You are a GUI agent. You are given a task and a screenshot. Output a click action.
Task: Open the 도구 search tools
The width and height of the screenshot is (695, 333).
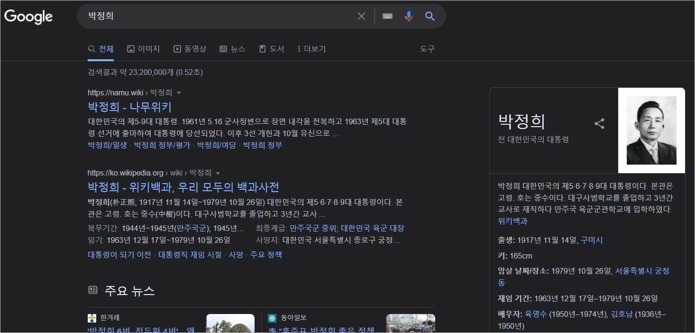[427, 49]
